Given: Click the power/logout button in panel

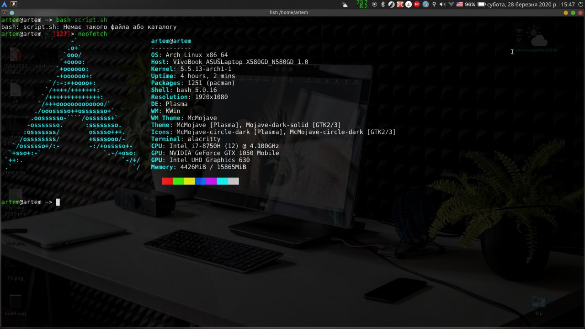Looking at the screenshot, I should pos(580,4).
